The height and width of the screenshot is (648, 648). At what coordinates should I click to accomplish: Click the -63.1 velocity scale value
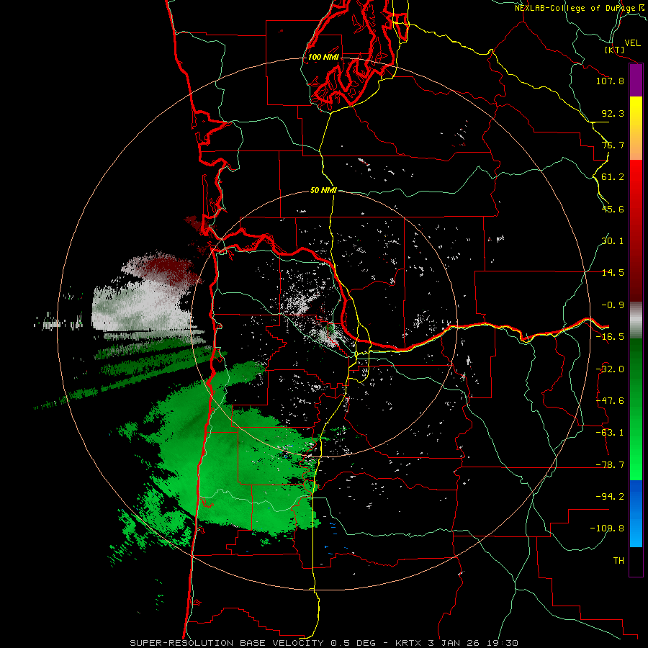click(x=610, y=433)
